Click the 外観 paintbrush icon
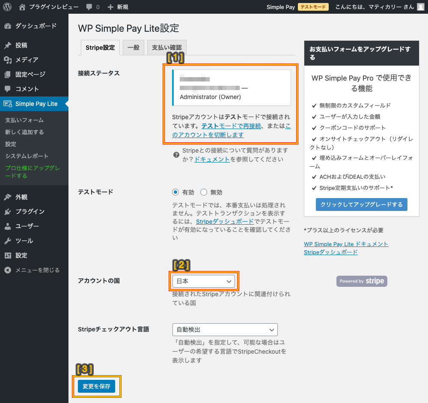The height and width of the screenshot is (403, 428). pyautogui.click(x=8, y=197)
